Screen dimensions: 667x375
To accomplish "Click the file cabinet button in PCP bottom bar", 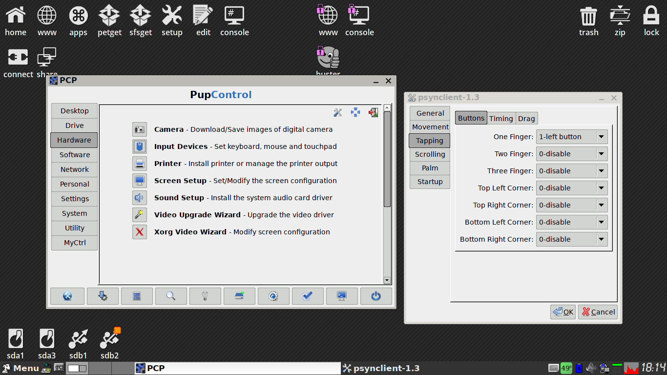I will click(x=137, y=296).
